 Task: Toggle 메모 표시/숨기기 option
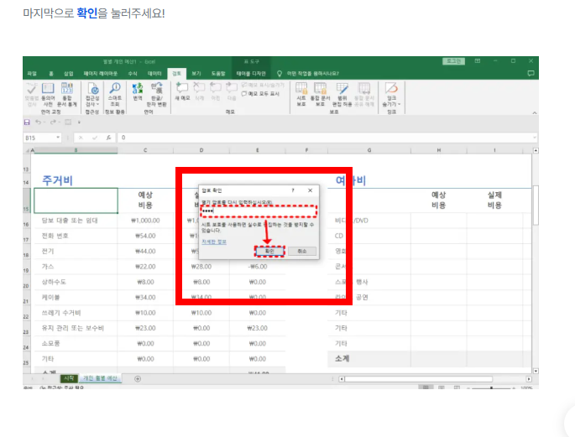263,85
